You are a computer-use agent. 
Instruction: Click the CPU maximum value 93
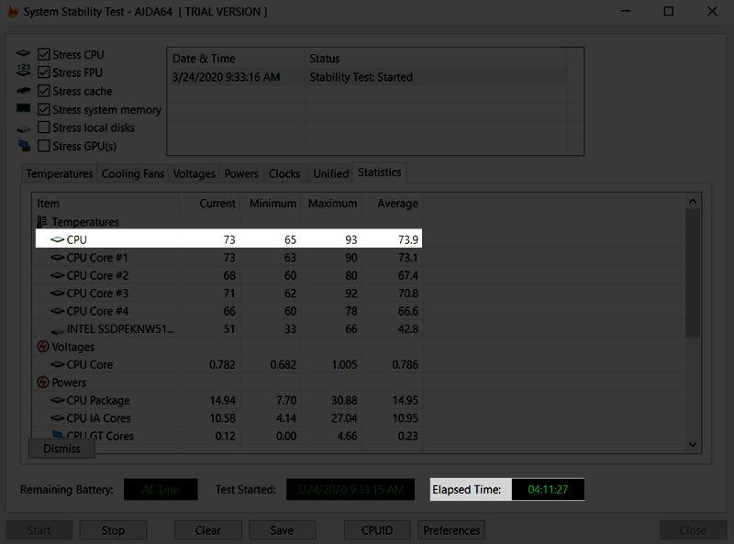tap(351, 239)
